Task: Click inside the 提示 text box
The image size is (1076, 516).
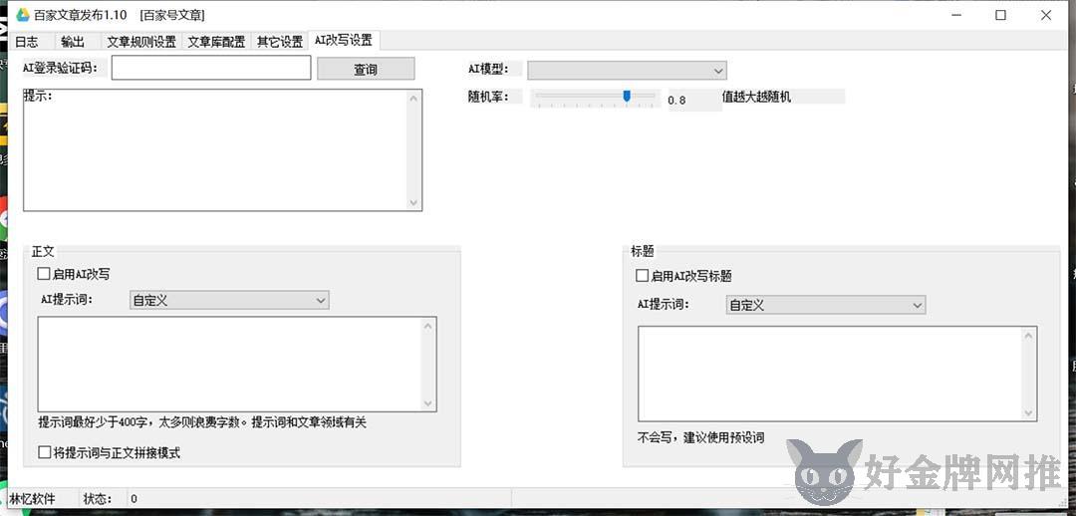Action: 222,149
